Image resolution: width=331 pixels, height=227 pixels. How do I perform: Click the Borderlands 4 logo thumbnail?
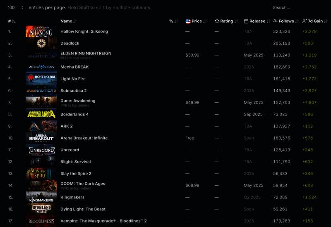pyautogui.click(x=41, y=114)
